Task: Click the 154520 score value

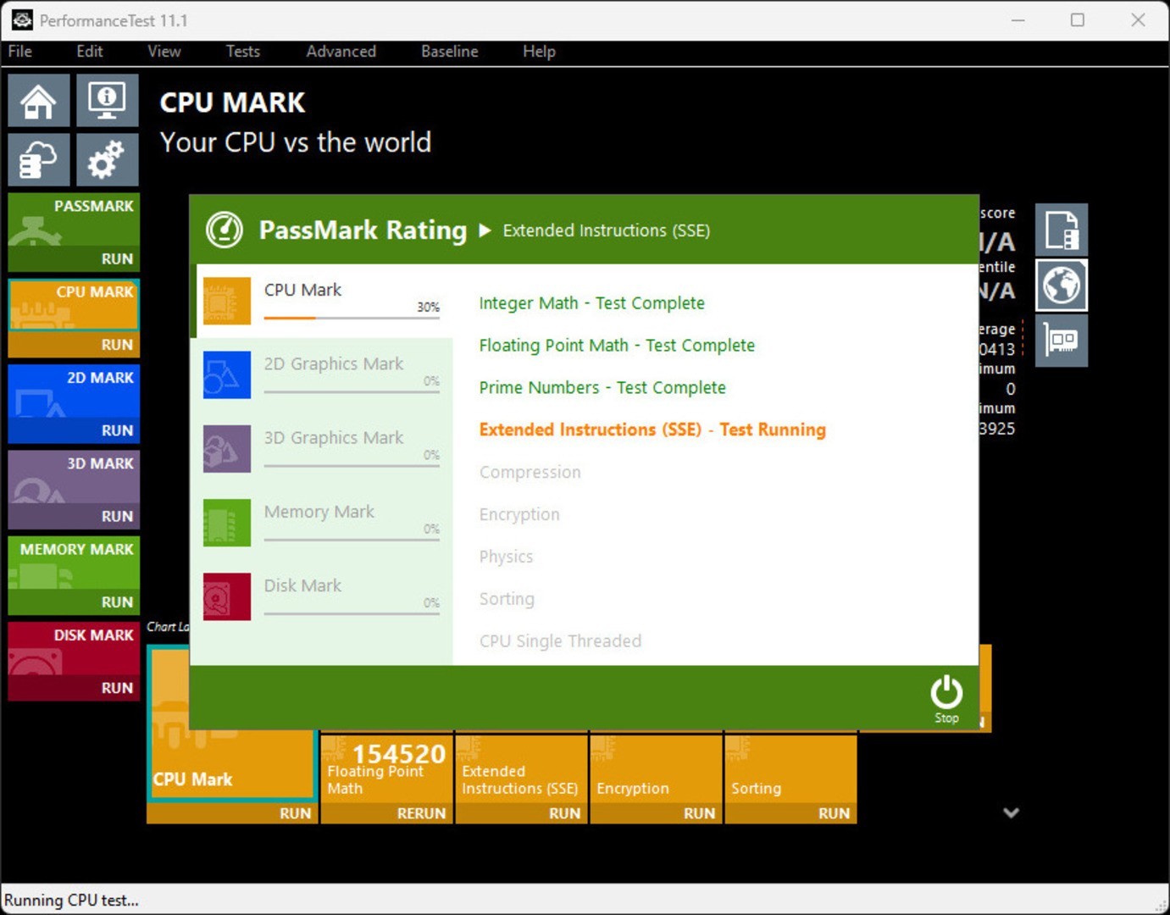Action: coord(398,753)
